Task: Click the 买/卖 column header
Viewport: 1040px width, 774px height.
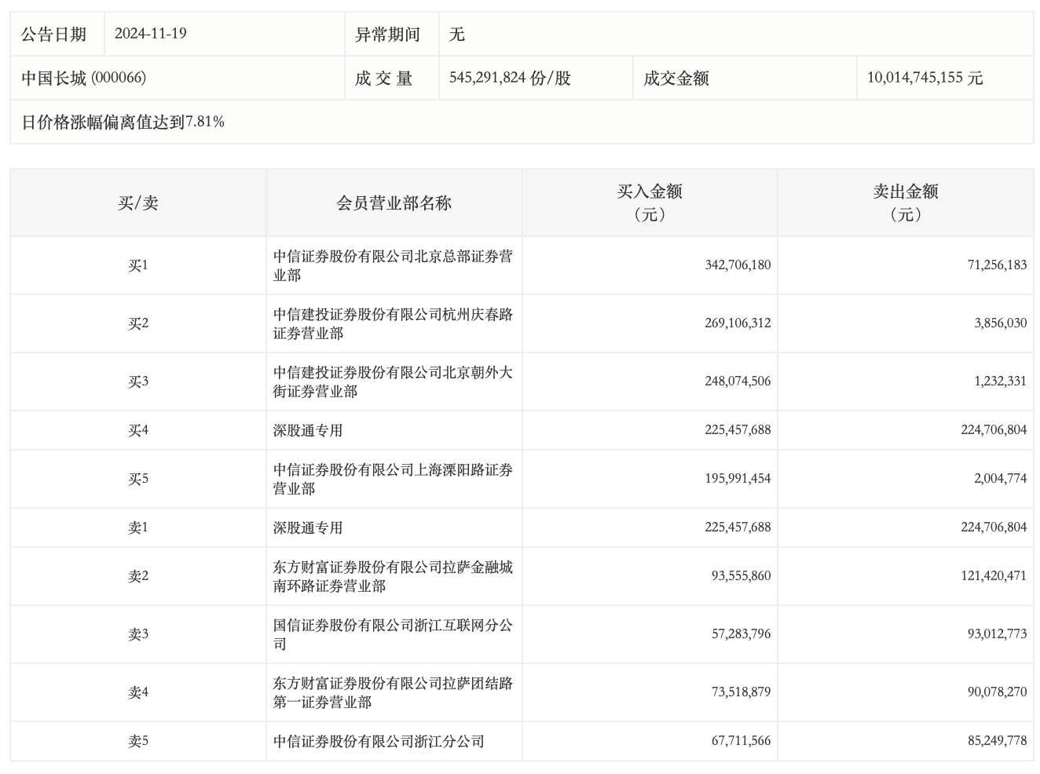Action: (x=138, y=203)
